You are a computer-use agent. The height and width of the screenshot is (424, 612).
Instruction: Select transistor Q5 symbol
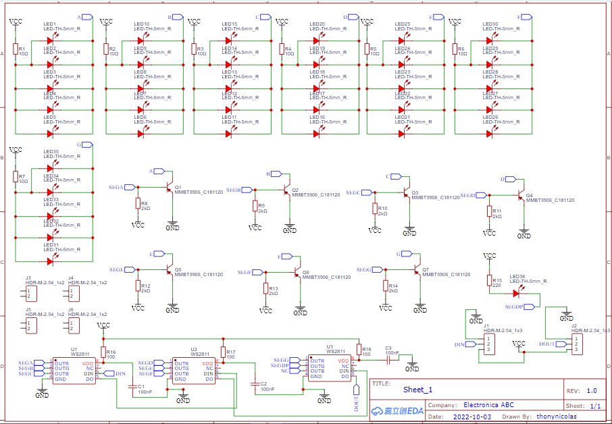[170, 269]
